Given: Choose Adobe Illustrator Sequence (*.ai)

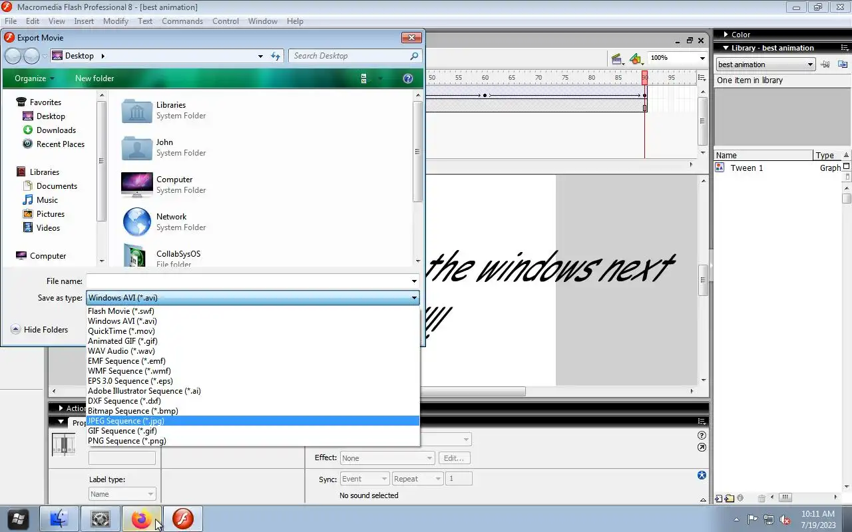Looking at the screenshot, I should pyautogui.click(x=253, y=390).
